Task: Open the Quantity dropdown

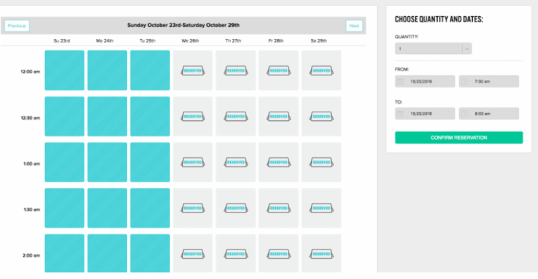Action: pos(428,48)
